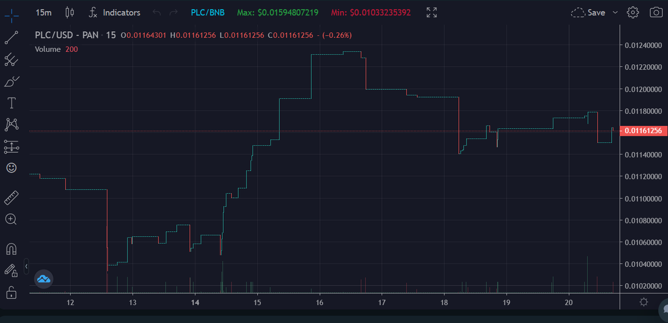This screenshot has height=323, width=668.
Task: Select the trend line drawing tool
Action: click(x=11, y=37)
